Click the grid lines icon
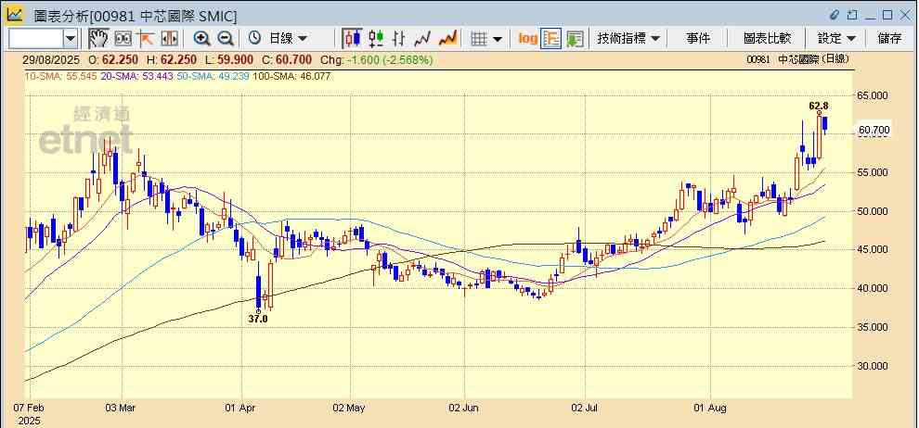 [x=479, y=39]
